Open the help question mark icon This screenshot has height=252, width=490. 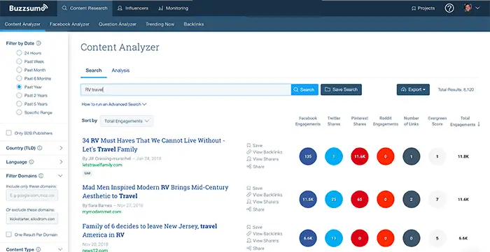[x=449, y=8]
